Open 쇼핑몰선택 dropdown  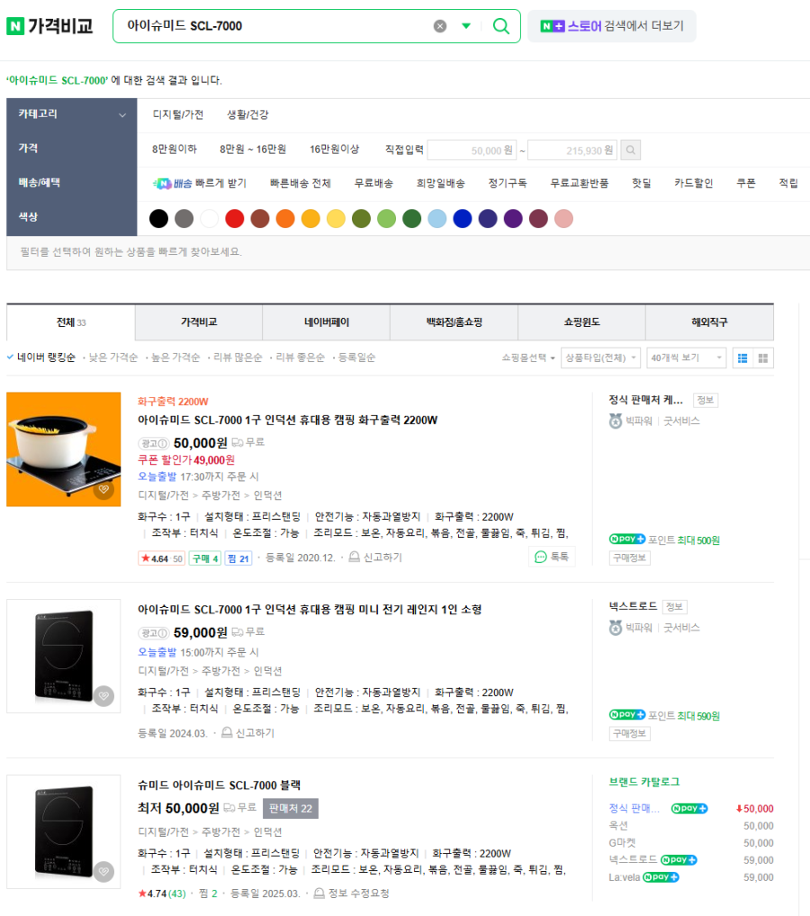tap(528, 358)
